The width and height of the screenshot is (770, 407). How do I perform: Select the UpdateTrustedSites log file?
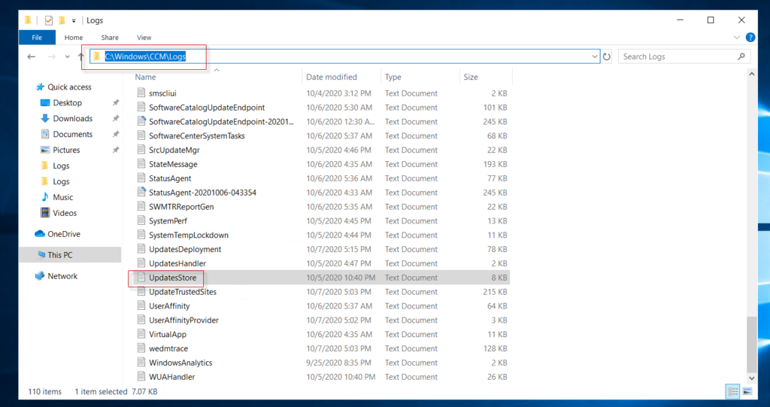click(x=183, y=292)
